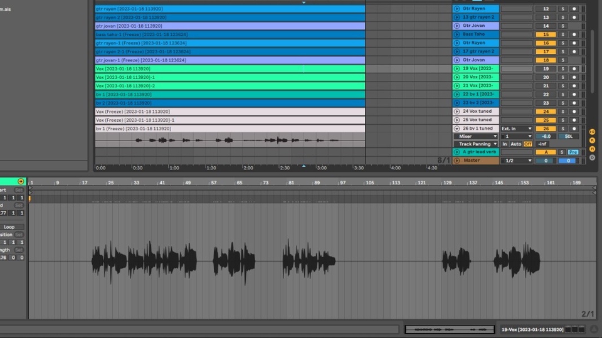Click the Set button beside Start
602x338 pixels.
[18, 190]
